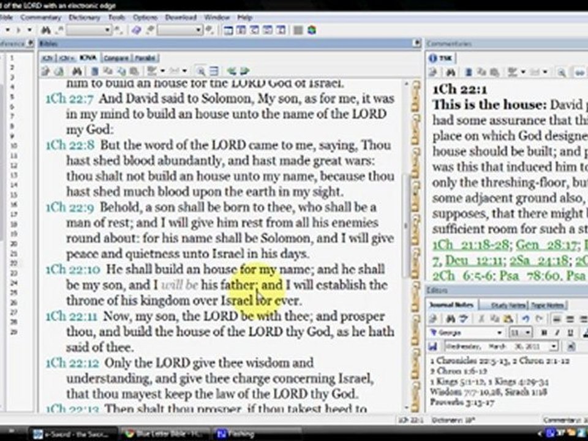Open the Options menu
Screen dimensions: 588x441
click(145, 18)
